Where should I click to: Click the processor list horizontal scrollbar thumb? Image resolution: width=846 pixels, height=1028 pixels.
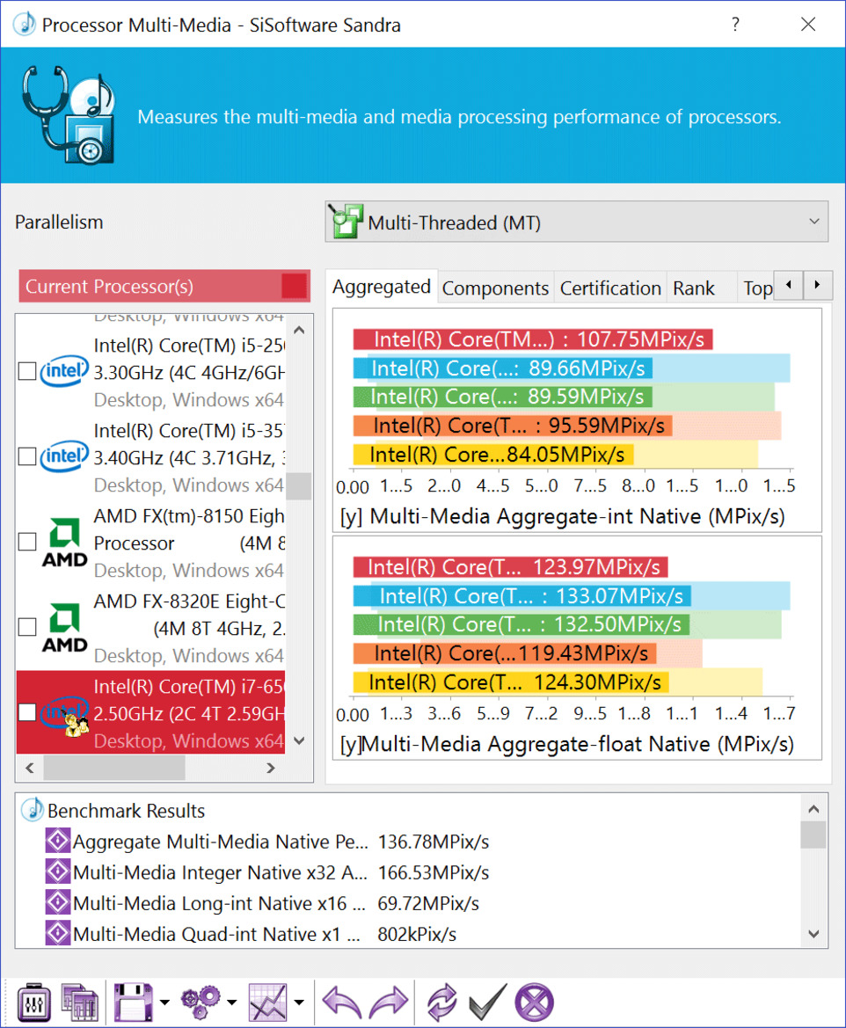[114, 768]
